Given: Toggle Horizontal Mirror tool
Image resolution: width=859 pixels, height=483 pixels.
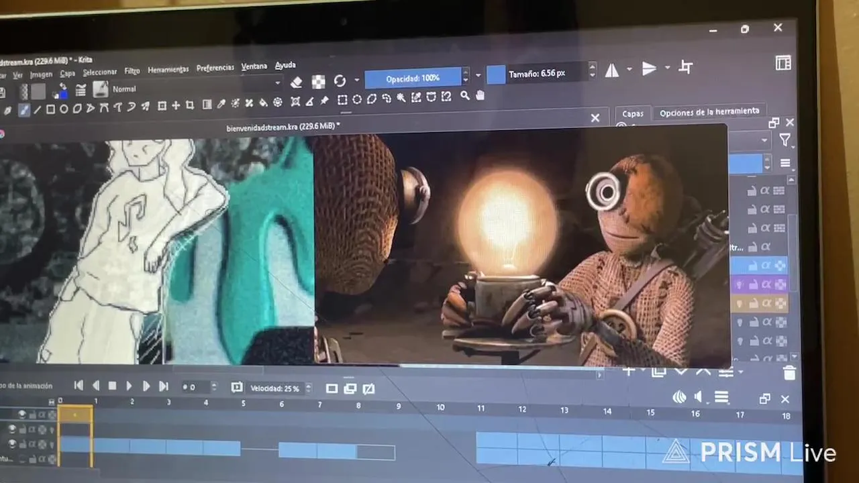Looking at the screenshot, I should [612, 70].
